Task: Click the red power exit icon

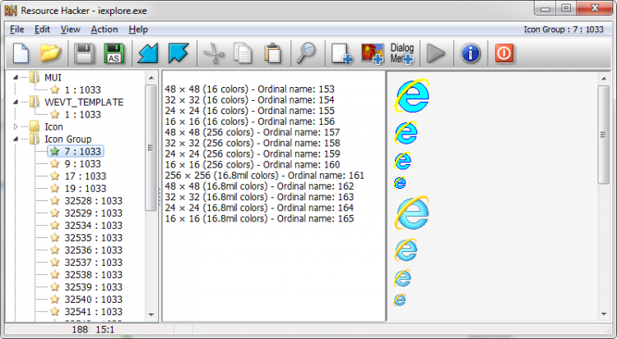Action: tap(504, 53)
